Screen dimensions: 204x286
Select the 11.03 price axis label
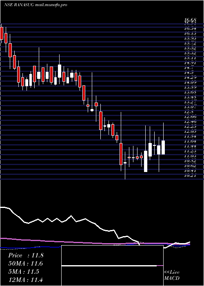[x=190, y=156]
